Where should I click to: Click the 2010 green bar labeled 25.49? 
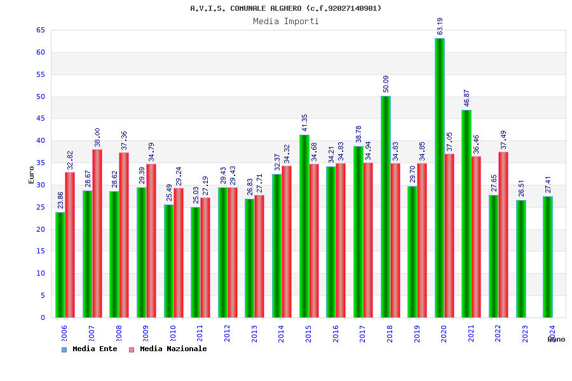pos(169,261)
